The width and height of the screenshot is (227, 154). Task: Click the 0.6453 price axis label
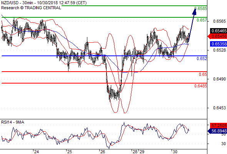(x=219, y=108)
